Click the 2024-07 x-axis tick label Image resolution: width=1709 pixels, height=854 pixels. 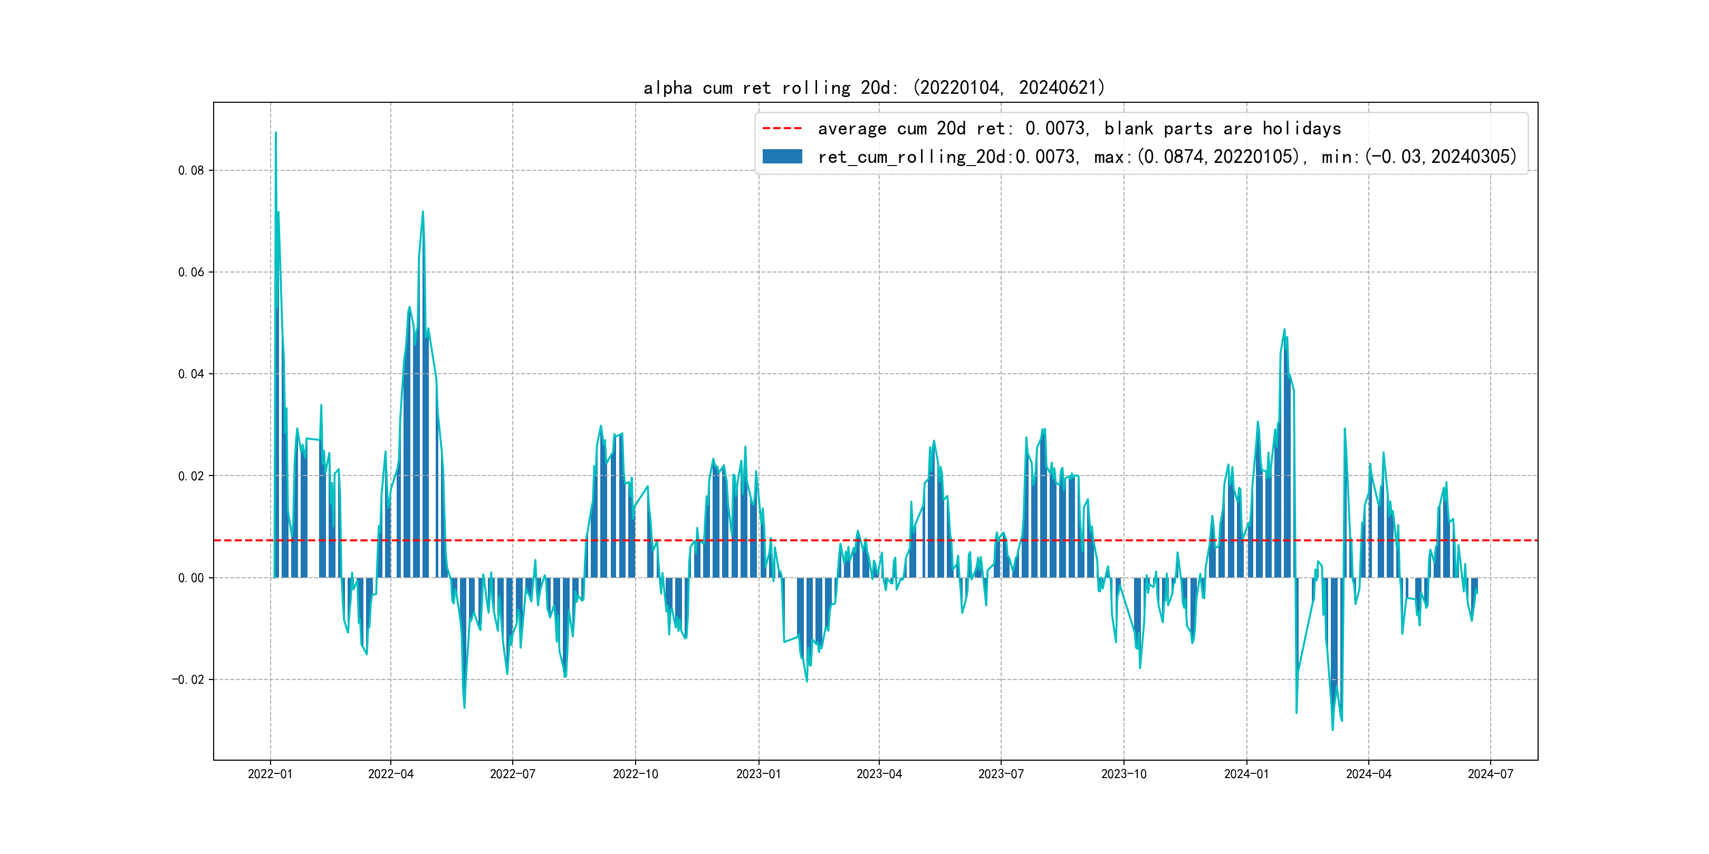pyautogui.click(x=1490, y=774)
